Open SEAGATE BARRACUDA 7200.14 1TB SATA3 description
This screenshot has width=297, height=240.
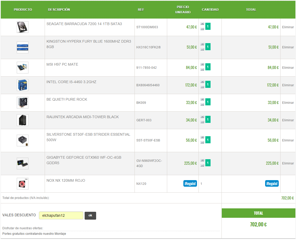pos(84,24)
